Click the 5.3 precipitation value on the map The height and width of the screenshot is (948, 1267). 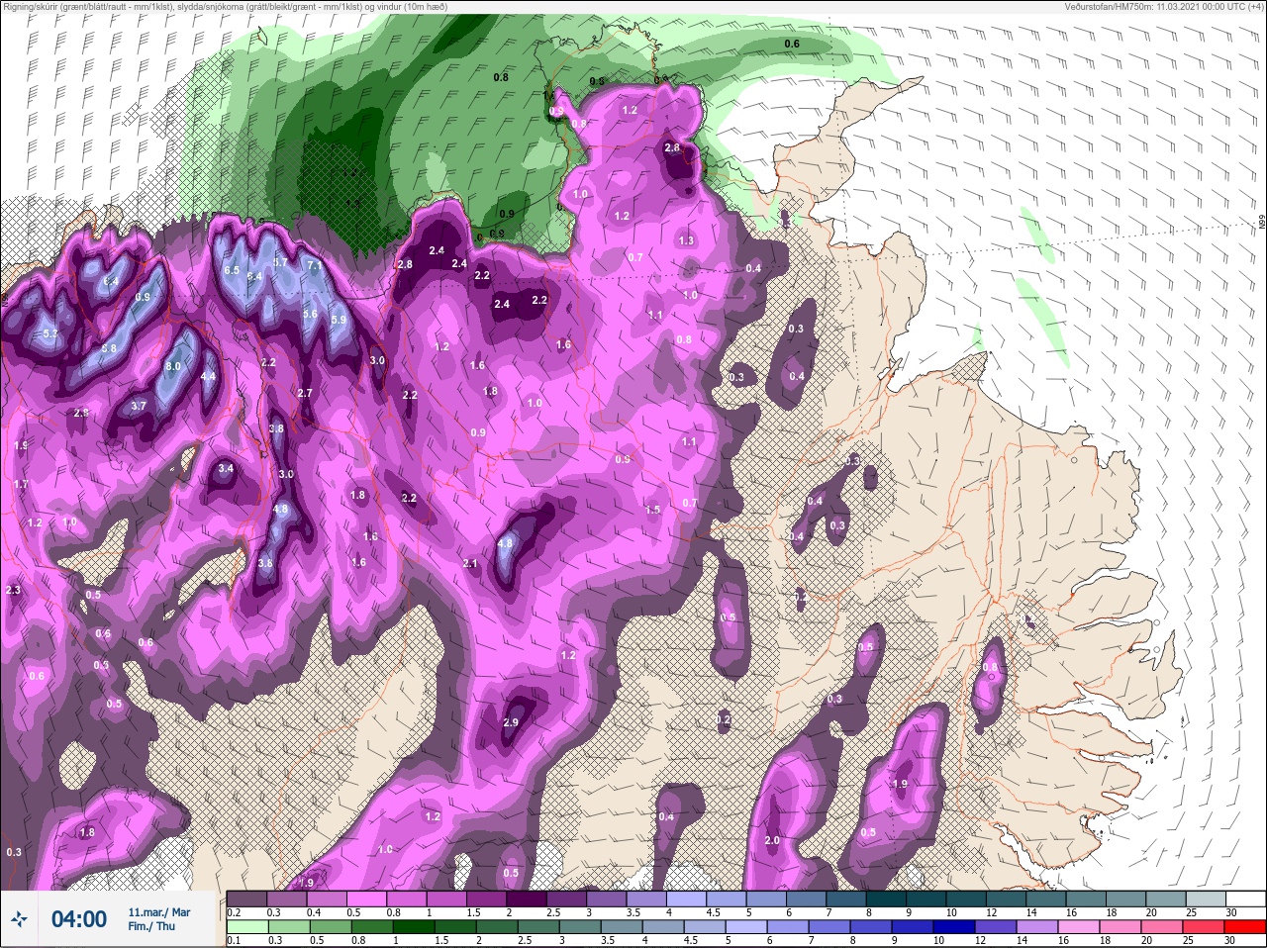point(50,333)
